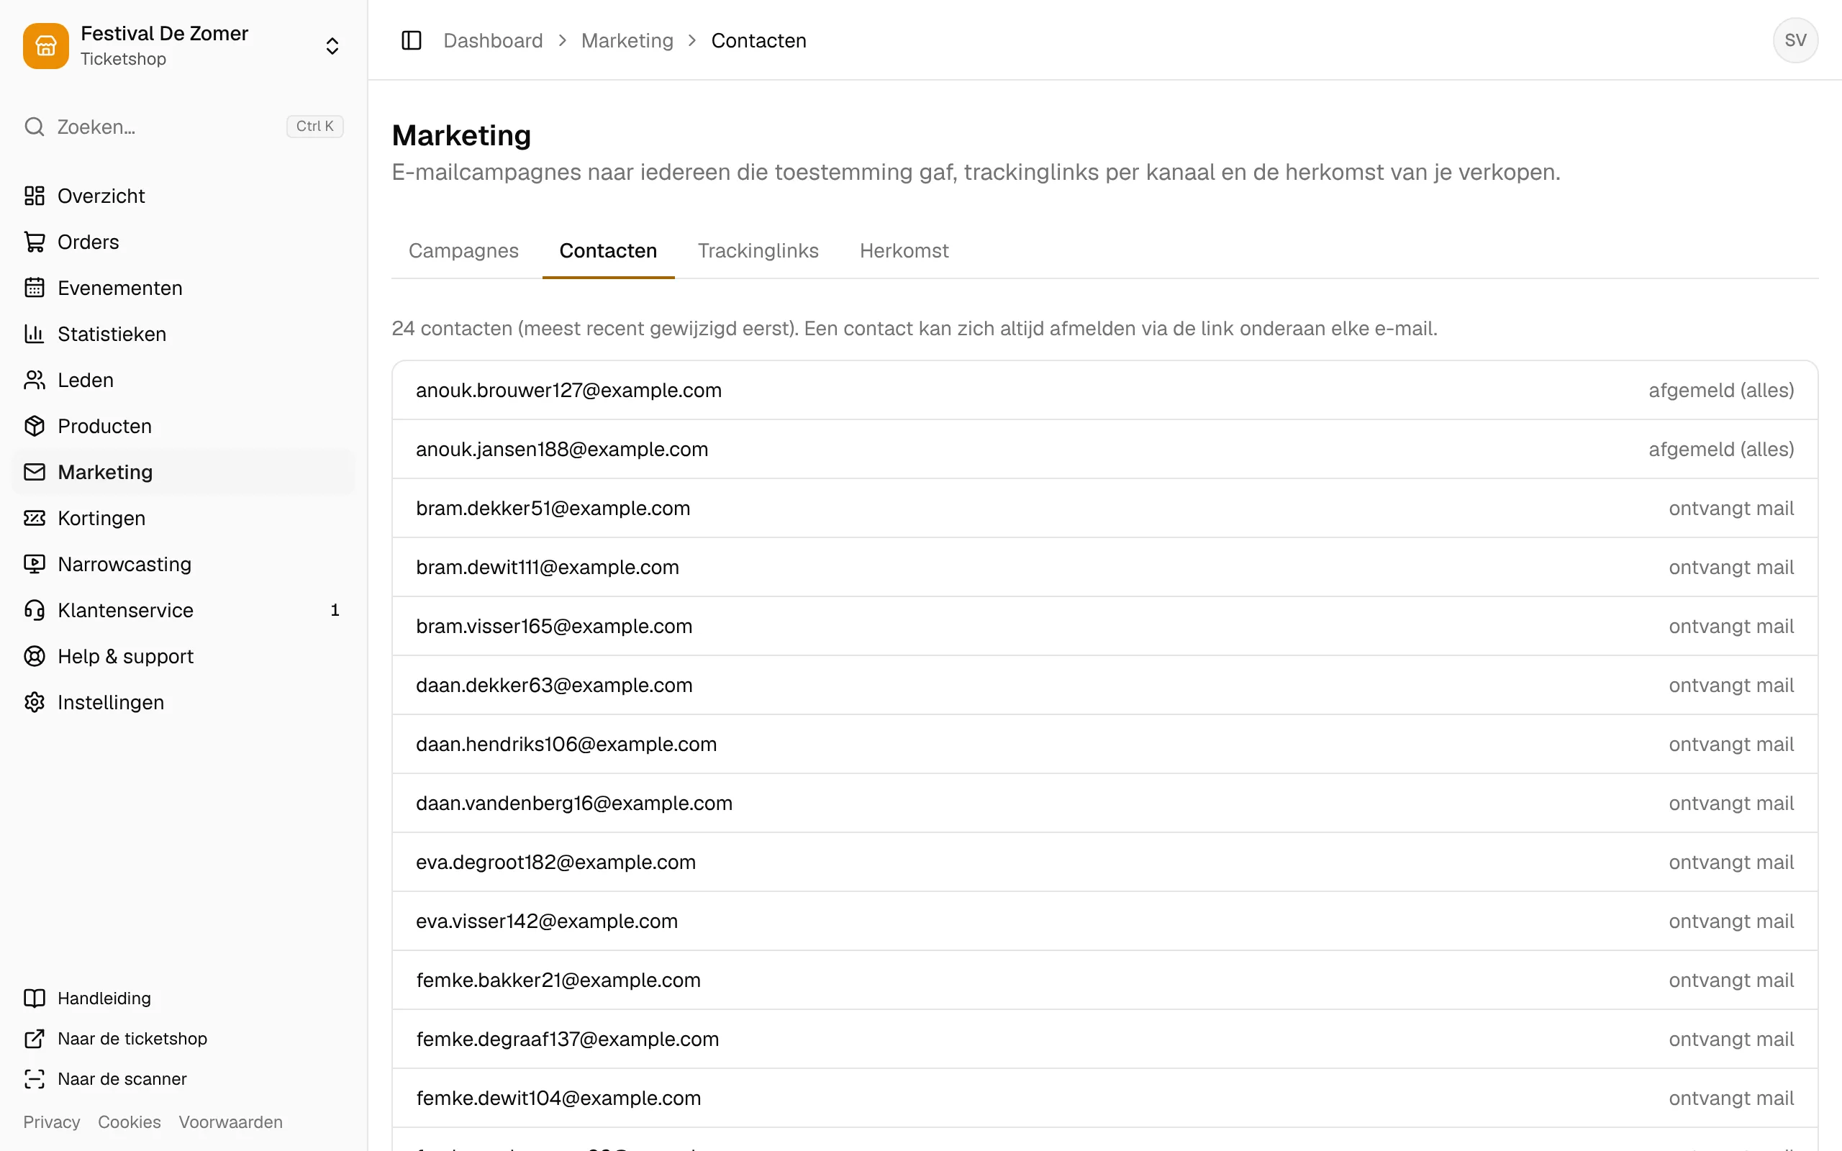Open the Orders shopping cart icon
The width and height of the screenshot is (1842, 1151).
(35, 242)
